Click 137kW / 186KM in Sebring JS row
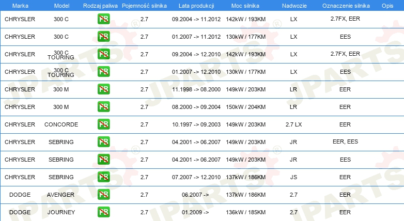This screenshot has height=221, width=404. point(245,177)
